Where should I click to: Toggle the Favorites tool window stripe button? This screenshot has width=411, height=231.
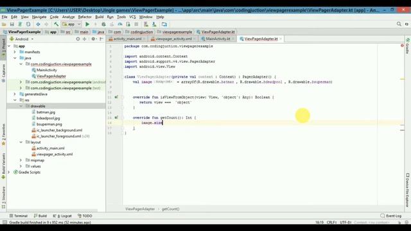(3, 135)
